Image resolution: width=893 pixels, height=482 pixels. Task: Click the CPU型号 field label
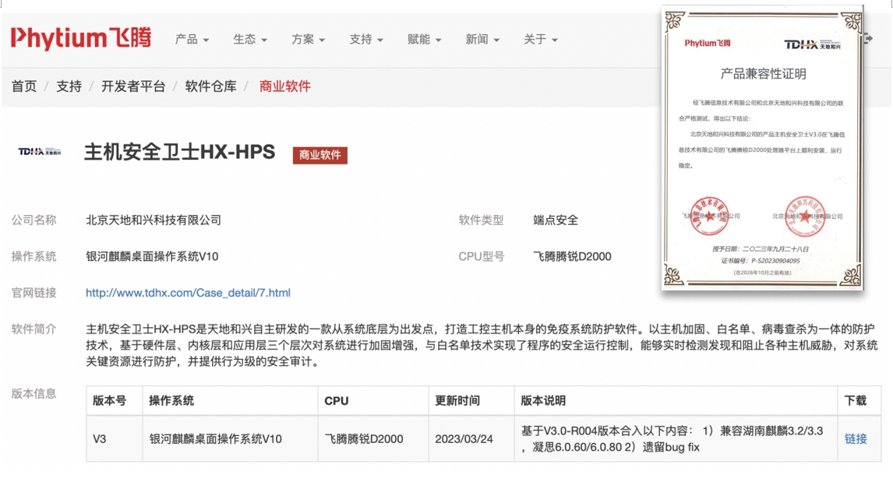482,257
